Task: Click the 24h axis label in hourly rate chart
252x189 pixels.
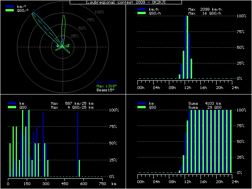Action: (235, 88)
